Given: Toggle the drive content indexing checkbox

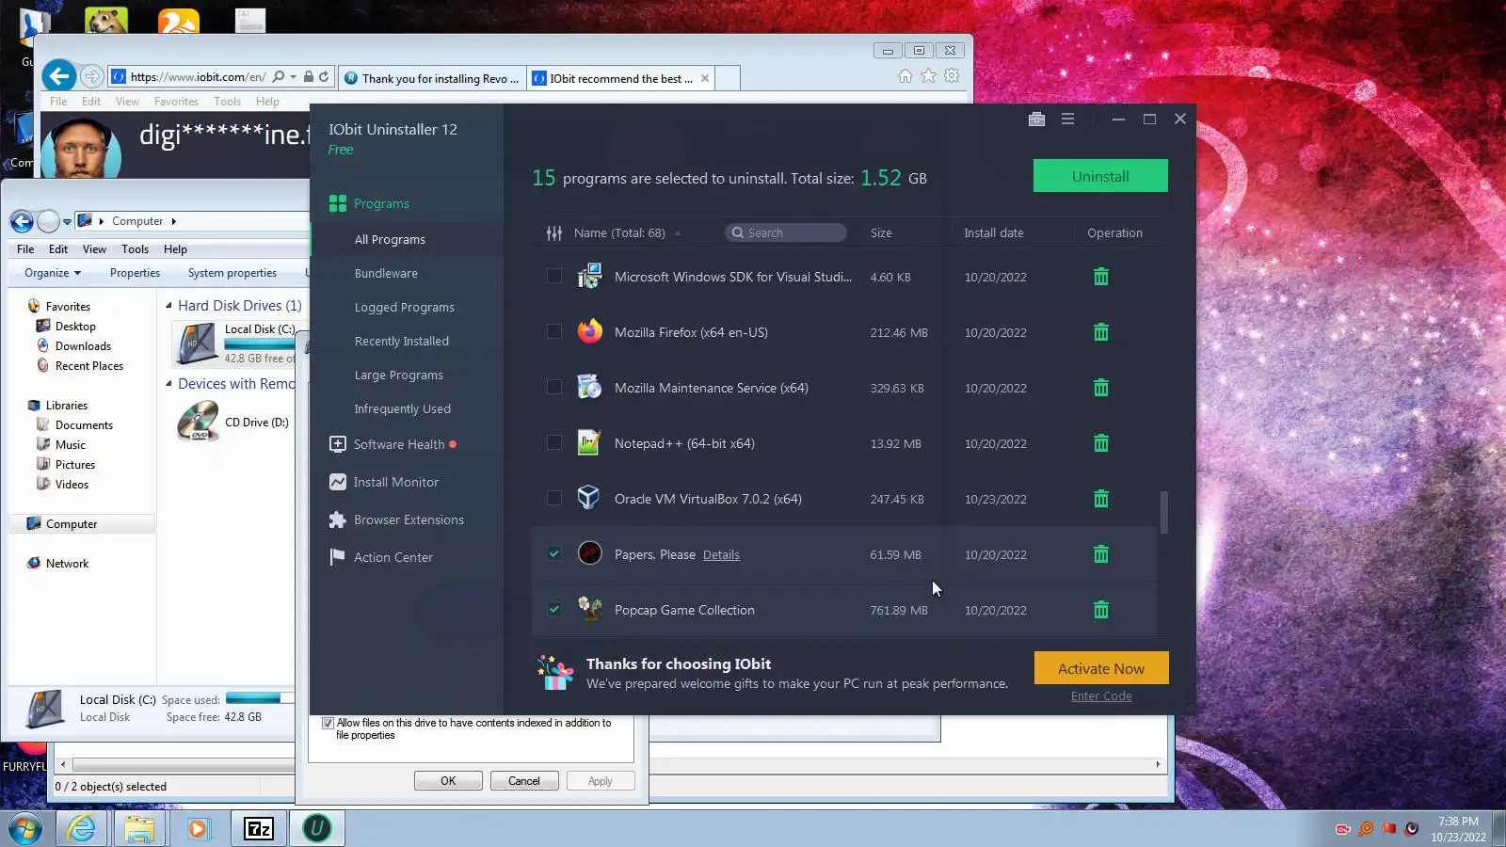Looking at the screenshot, I should click(328, 724).
